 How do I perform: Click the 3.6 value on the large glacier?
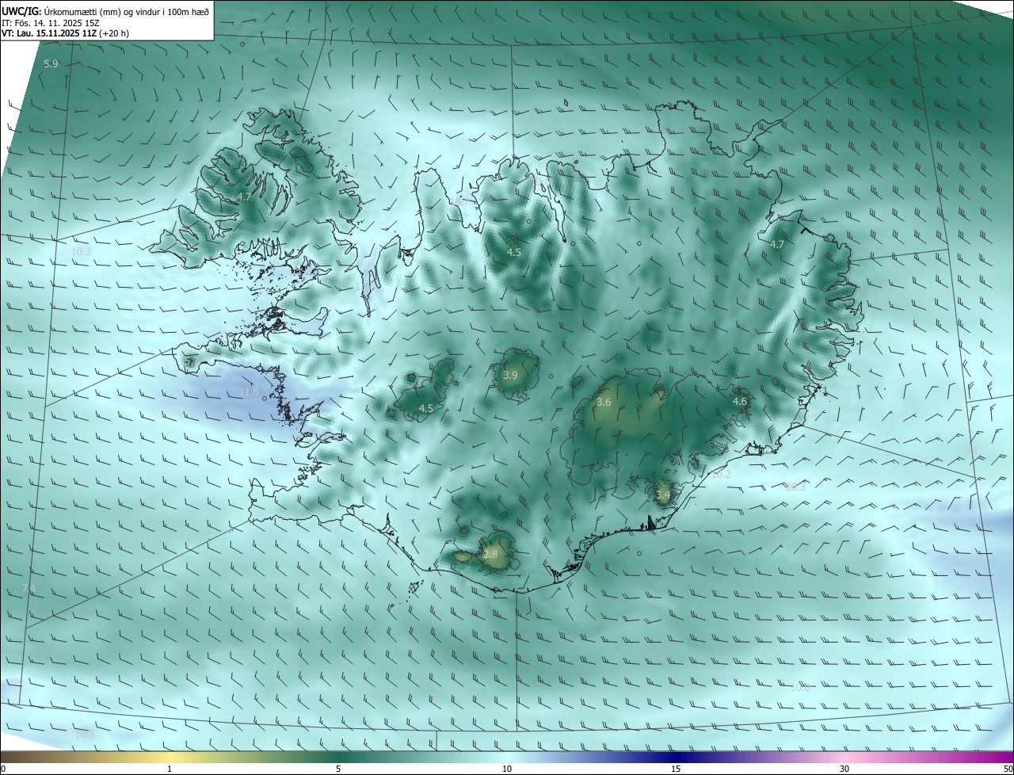604,403
